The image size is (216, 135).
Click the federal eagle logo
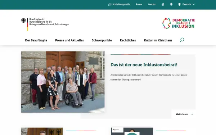click(23, 21)
